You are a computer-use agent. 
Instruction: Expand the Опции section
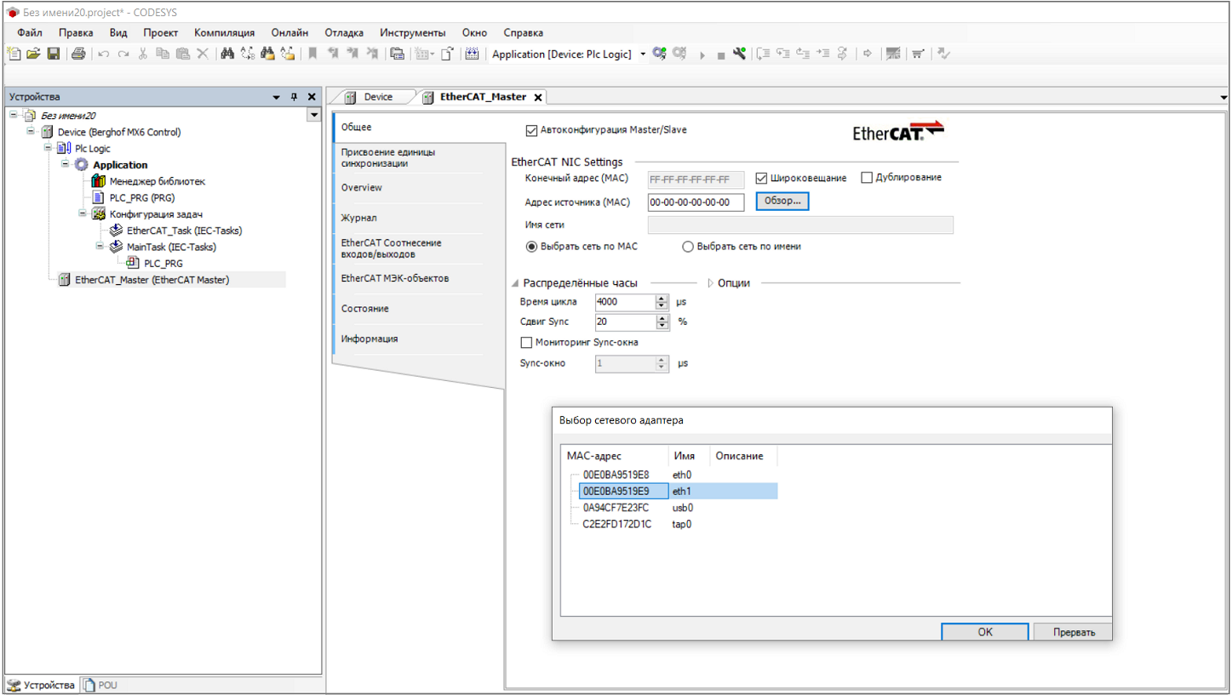(x=711, y=283)
